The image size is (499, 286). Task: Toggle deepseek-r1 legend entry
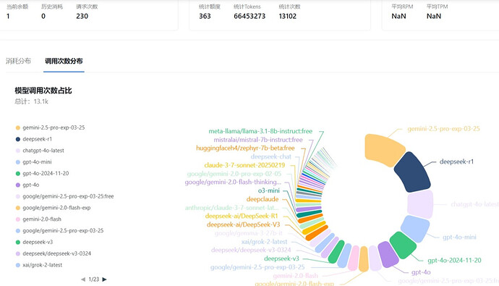point(34,139)
